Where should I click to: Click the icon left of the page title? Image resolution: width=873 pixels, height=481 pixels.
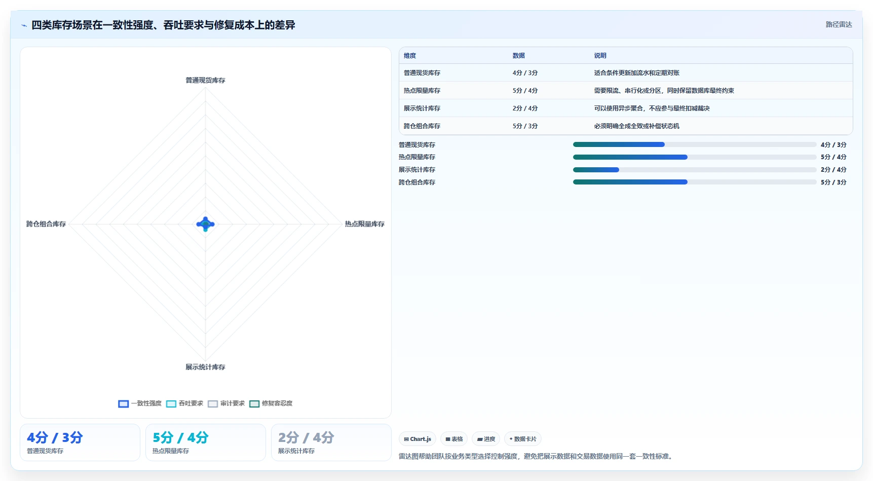click(x=24, y=25)
